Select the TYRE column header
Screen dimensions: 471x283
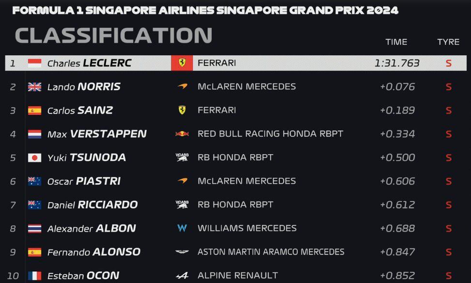point(448,42)
